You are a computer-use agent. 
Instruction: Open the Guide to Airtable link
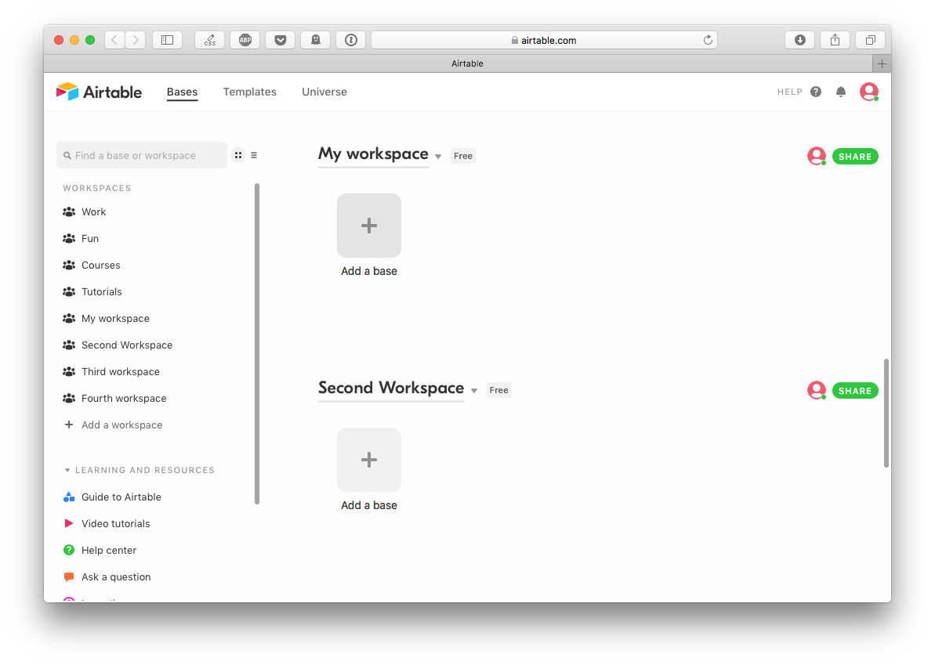pos(120,497)
